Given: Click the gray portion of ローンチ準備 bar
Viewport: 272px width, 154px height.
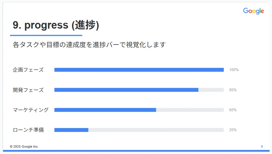Looking at the screenshot, I should [x=156, y=130].
